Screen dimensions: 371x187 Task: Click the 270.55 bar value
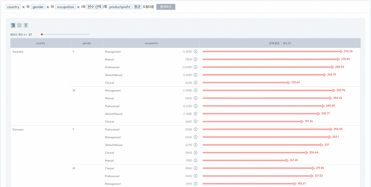[x=345, y=59]
